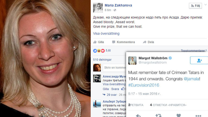Click the #Eurovision2016 hashtag

point(144,85)
